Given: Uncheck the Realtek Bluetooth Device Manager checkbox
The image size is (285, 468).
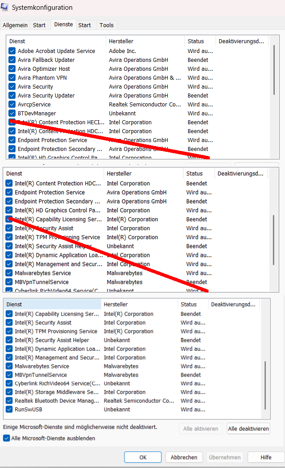Looking at the screenshot, I should click(x=9, y=401).
